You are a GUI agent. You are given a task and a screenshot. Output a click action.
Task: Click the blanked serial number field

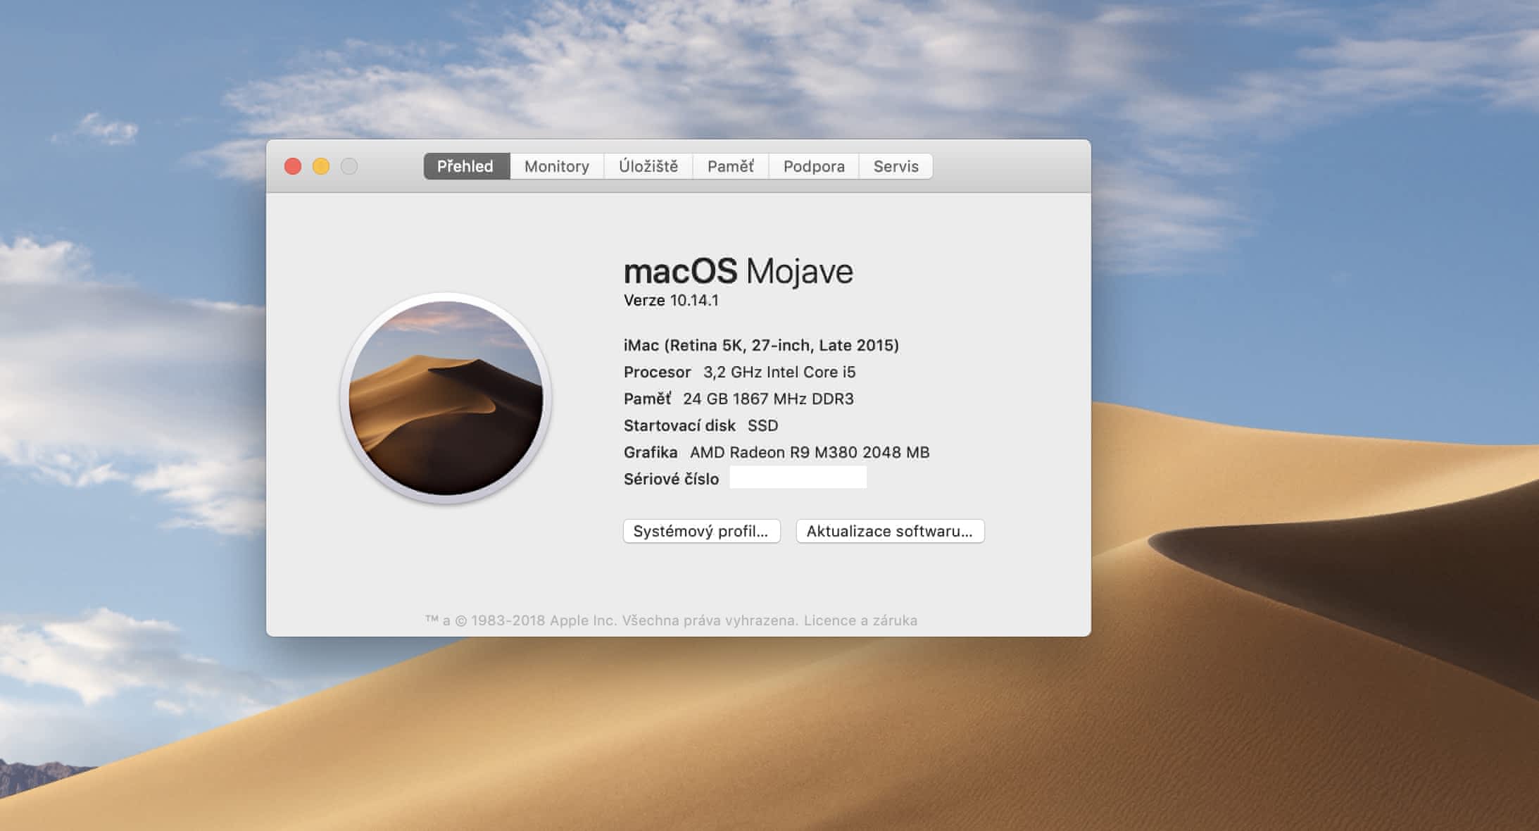[798, 478]
